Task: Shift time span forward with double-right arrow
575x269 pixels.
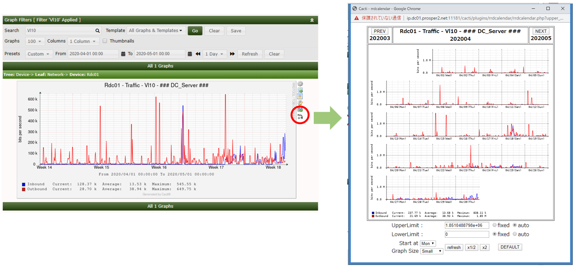Action: (232, 54)
